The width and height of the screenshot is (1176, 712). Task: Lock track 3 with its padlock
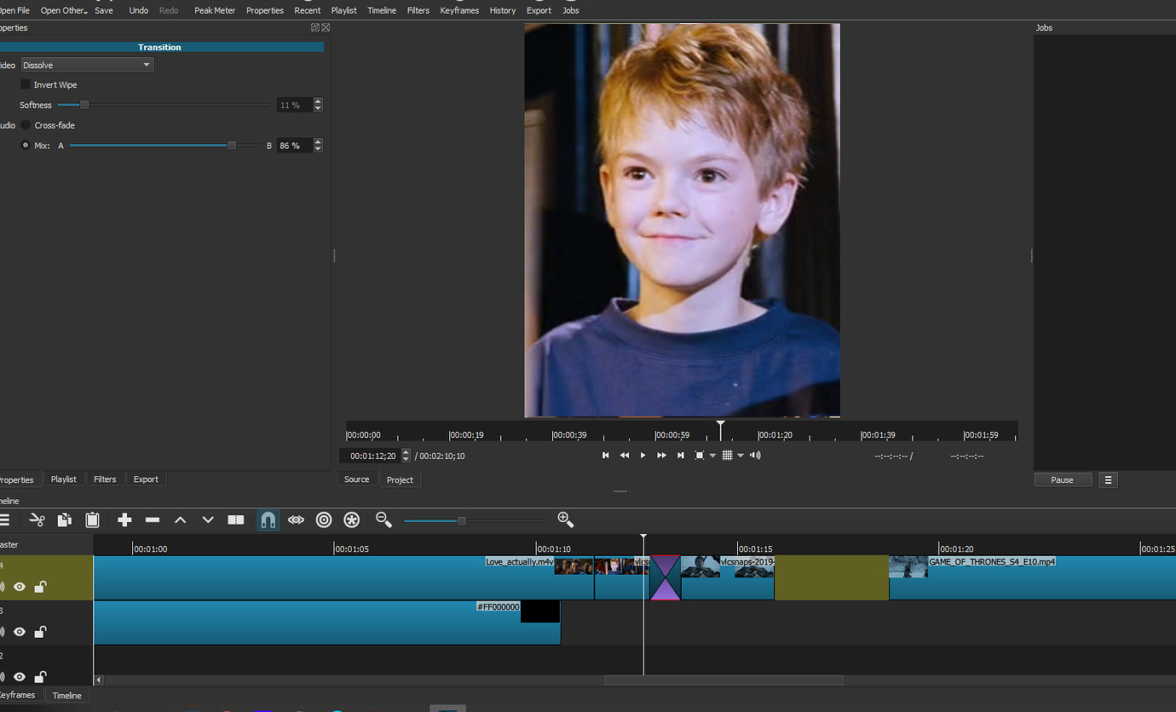(x=40, y=632)
